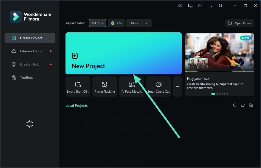Viewport: 261px width, 168px height.
Task: Select the second carousel dot
Action: (x=217, y=94)
